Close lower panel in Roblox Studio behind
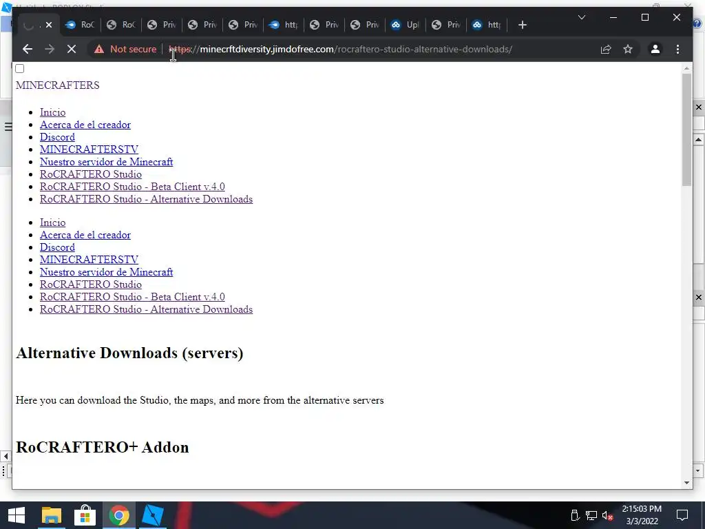This screenshot has width=705, height=529. [699, 298]
